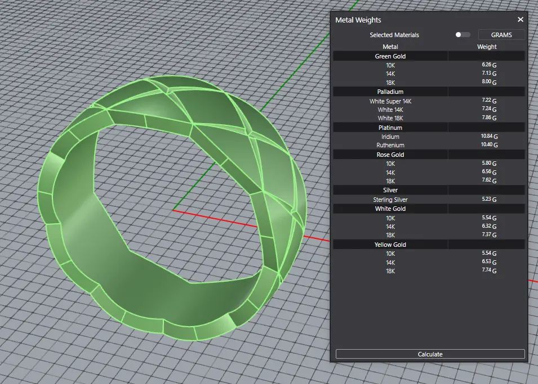
Task: Click the Metal column header
Action: (390, 47)
